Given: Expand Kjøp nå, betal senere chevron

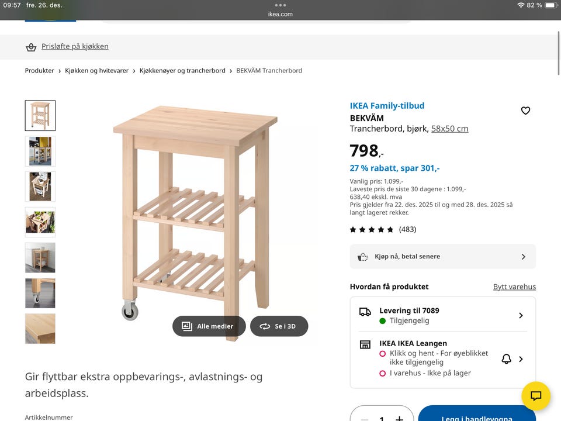Looking at the screenshot, I should (x=523, y=257).
